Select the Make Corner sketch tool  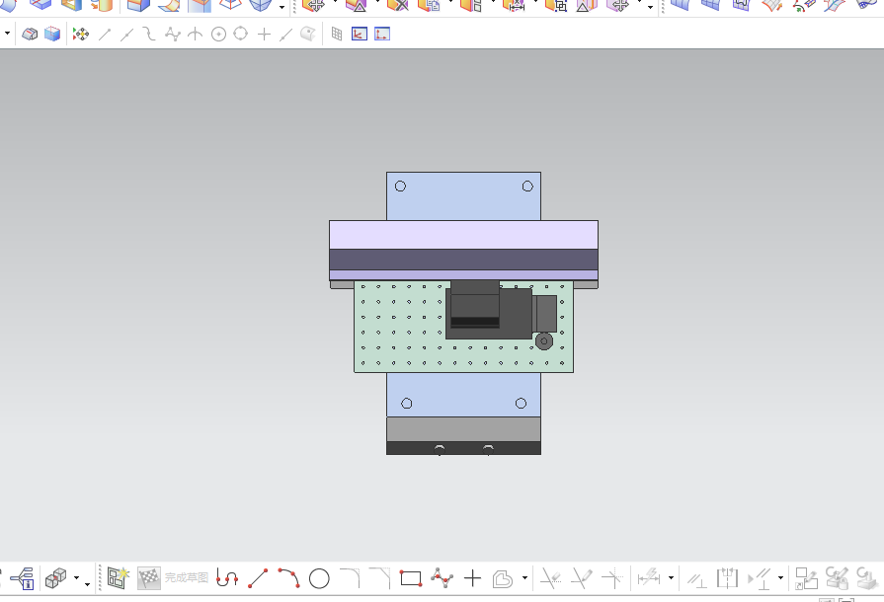612,578
